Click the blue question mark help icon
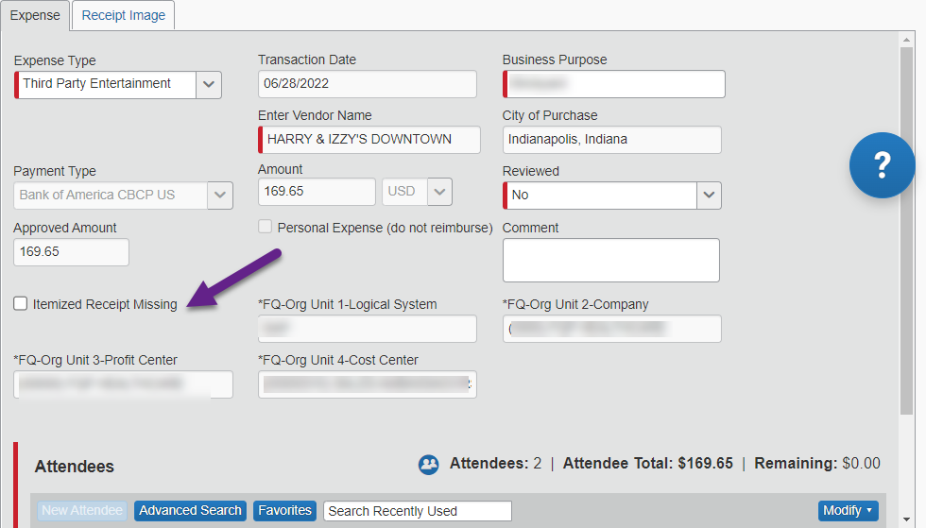This screenshot has height=528, width=926. (x=882, y=165)
